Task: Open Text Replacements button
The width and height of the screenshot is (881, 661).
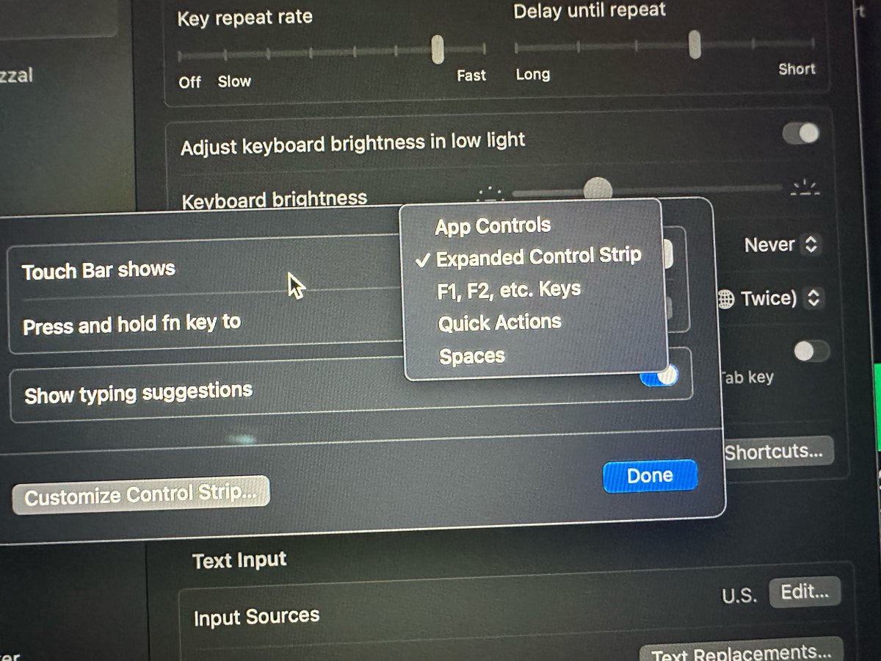Action: coord(742,651)
